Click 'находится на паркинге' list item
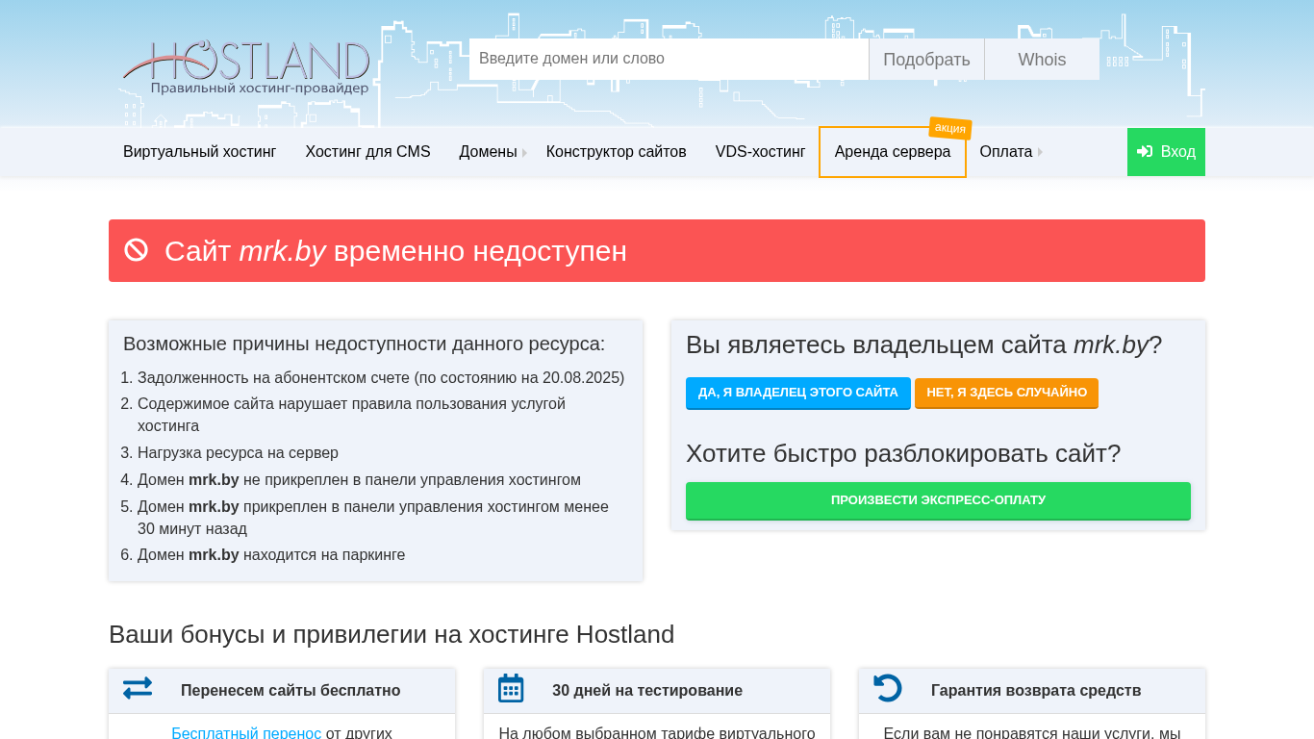This screenshot has height=739, width=1314. 271,555
